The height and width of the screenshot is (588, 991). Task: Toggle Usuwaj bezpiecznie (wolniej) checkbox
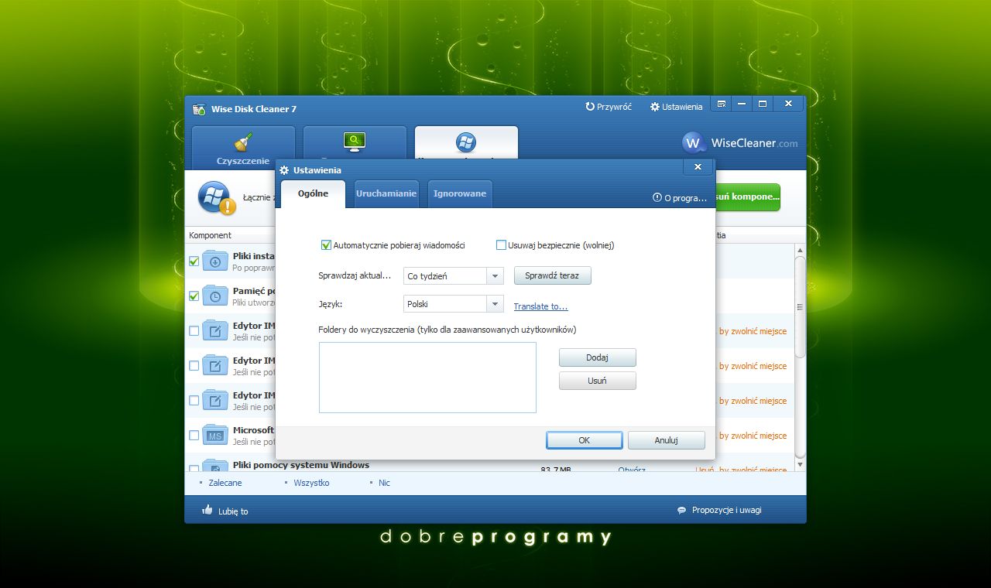(x=501, y=245)
